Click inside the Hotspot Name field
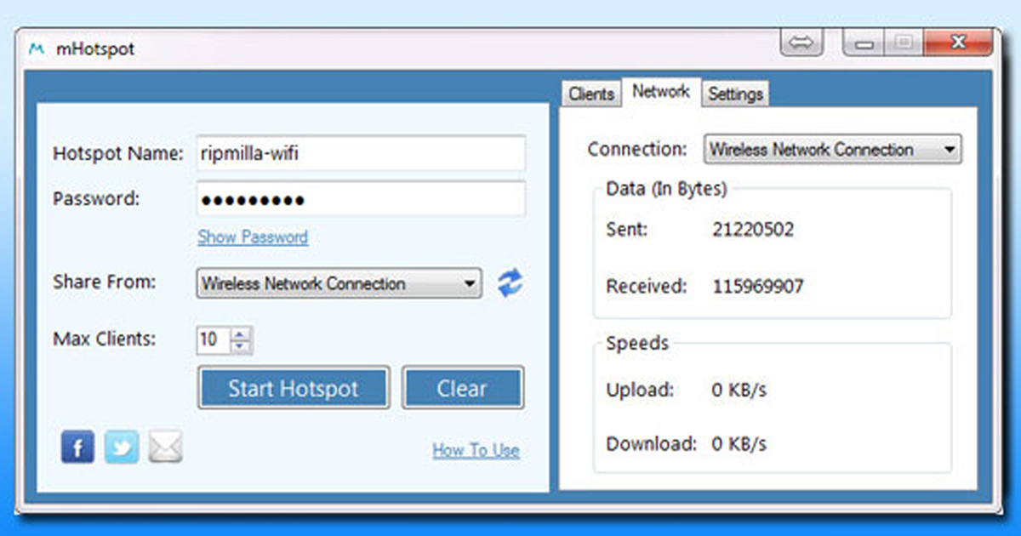 pos(361,154)
